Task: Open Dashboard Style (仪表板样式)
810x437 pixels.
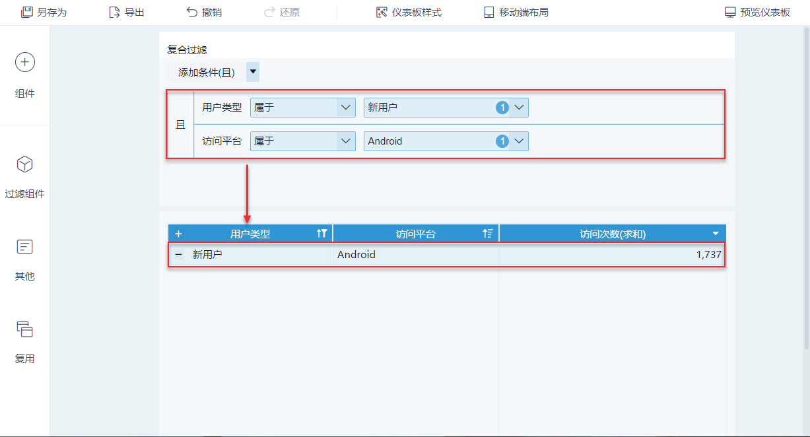Action: coord(409,13)
